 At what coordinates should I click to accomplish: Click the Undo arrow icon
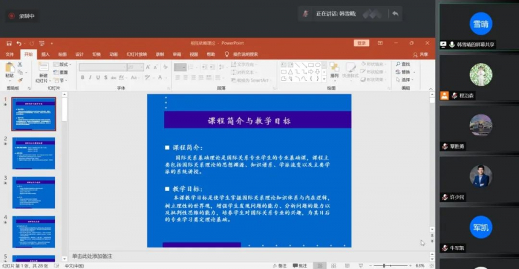[19, 43]
